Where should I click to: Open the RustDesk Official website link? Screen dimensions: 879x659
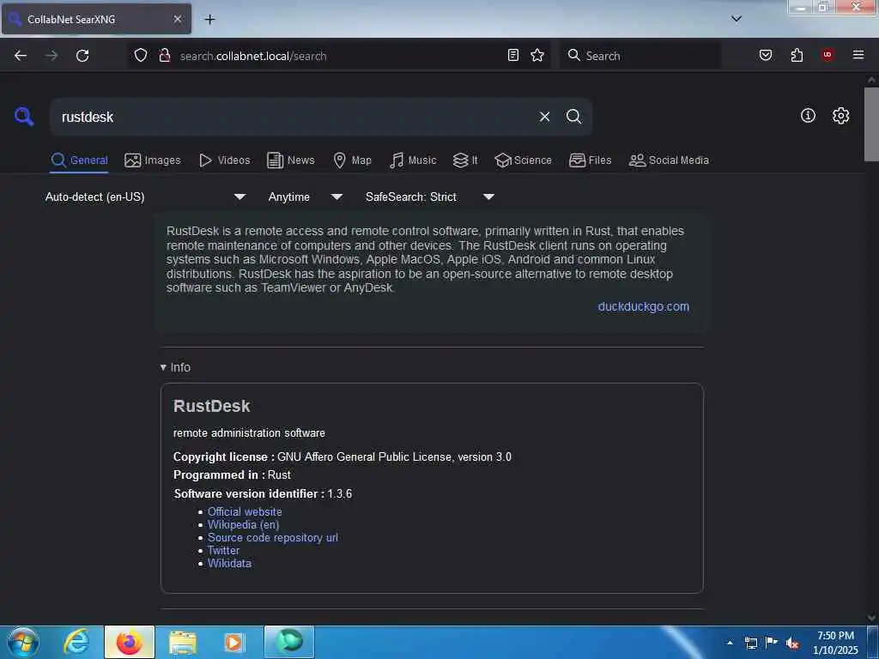(x=245, y=511)
